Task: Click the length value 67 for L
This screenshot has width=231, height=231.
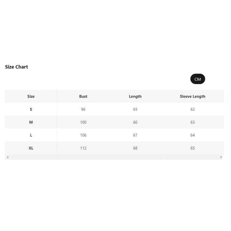Action: point(135,135)
